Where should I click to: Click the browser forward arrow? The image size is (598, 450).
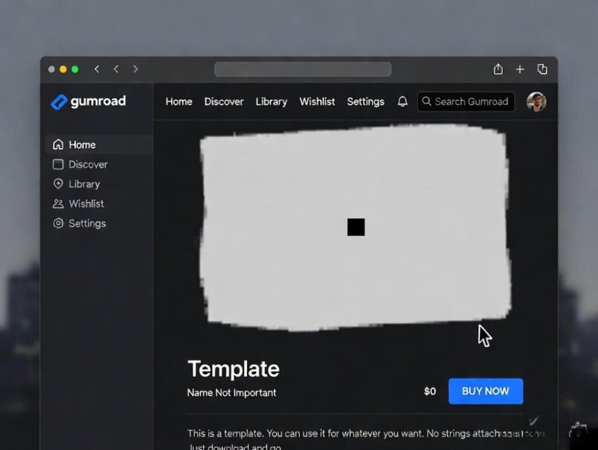pos(135,69)
